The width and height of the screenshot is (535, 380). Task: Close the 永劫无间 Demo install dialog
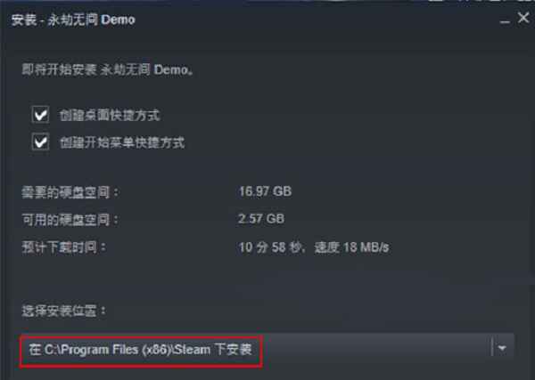[523, 18]
